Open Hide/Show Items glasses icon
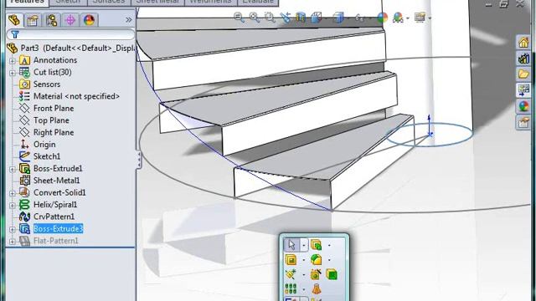Viewport: 536px width, 301px height. pyautogui.click(x=359, y=17)
